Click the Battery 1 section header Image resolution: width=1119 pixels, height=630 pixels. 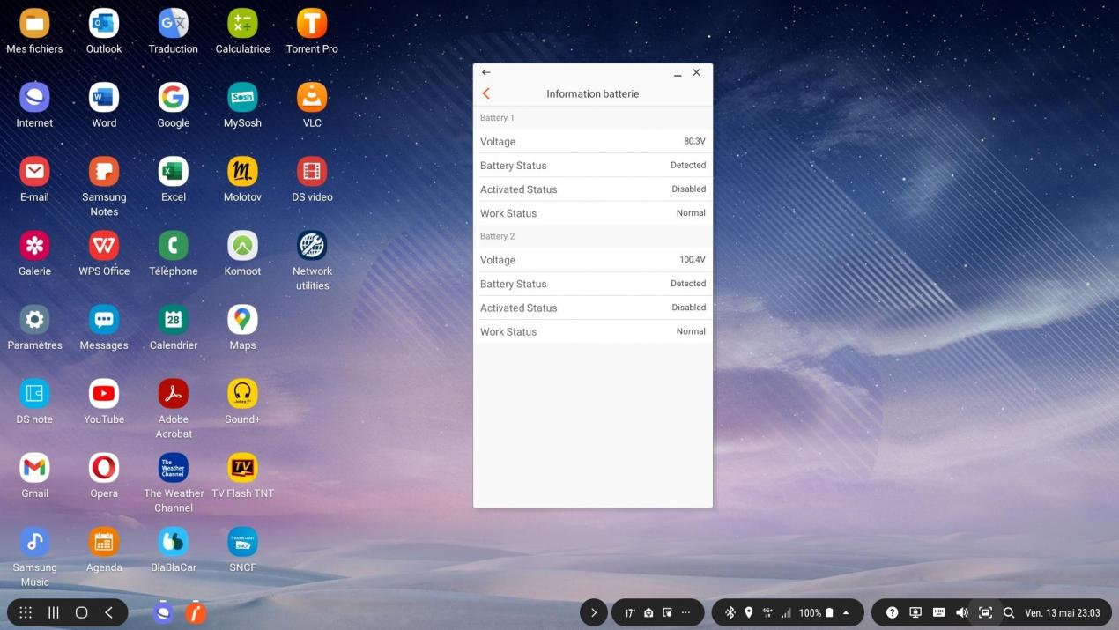pyautogui.click(x=593, y=118)
